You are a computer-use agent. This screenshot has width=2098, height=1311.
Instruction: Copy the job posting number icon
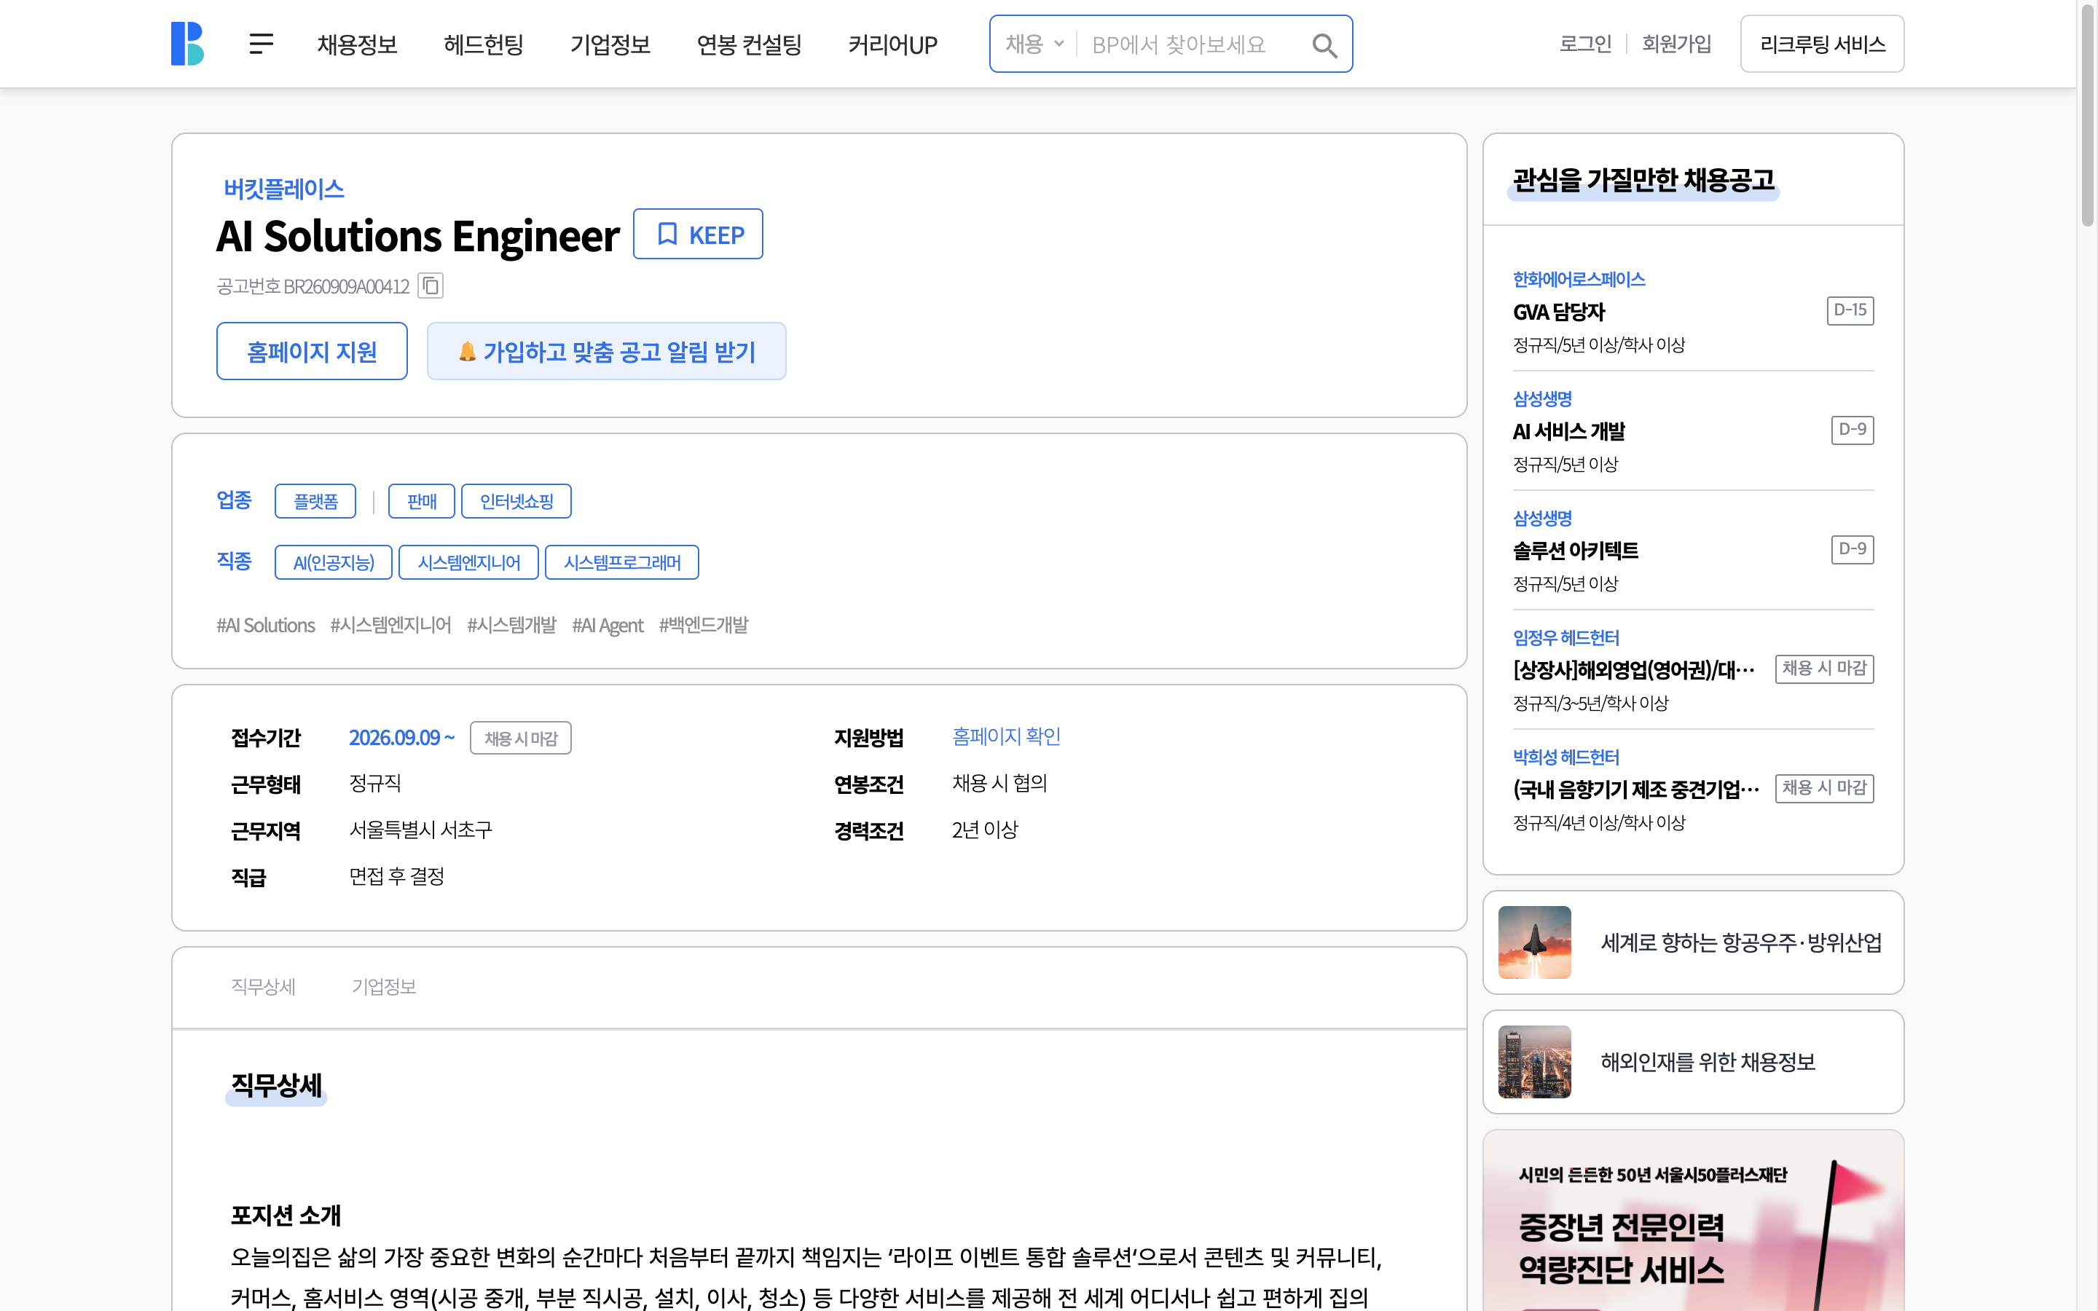click(x=431, y=286)
